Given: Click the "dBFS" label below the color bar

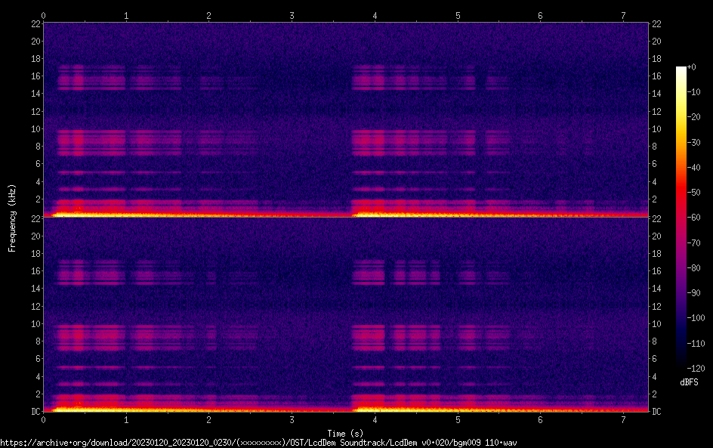Looking at the screenshot, I should (x=689, y=383).
